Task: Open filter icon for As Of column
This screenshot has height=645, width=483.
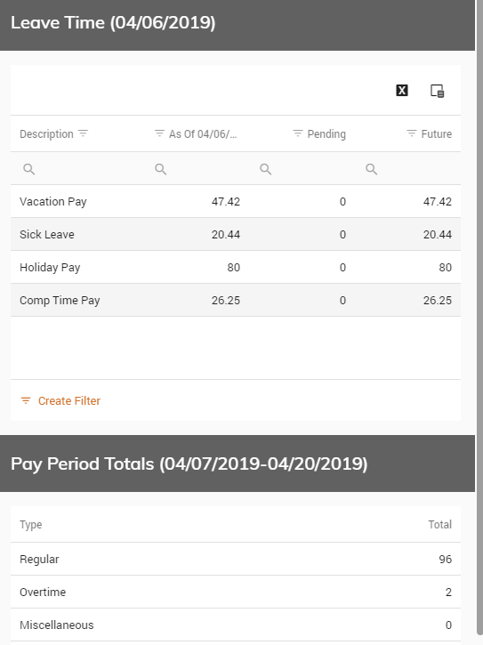Action: (159, 133)
